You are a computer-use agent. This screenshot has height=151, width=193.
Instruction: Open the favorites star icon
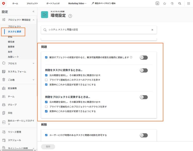pos(165,3)
